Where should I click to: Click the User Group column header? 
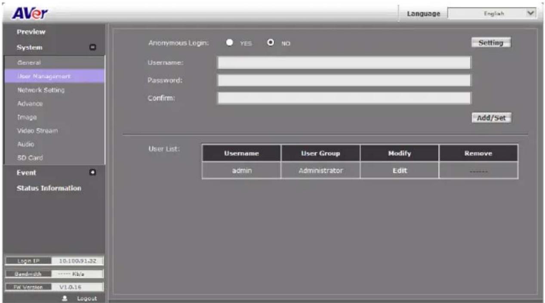[320, 153]
